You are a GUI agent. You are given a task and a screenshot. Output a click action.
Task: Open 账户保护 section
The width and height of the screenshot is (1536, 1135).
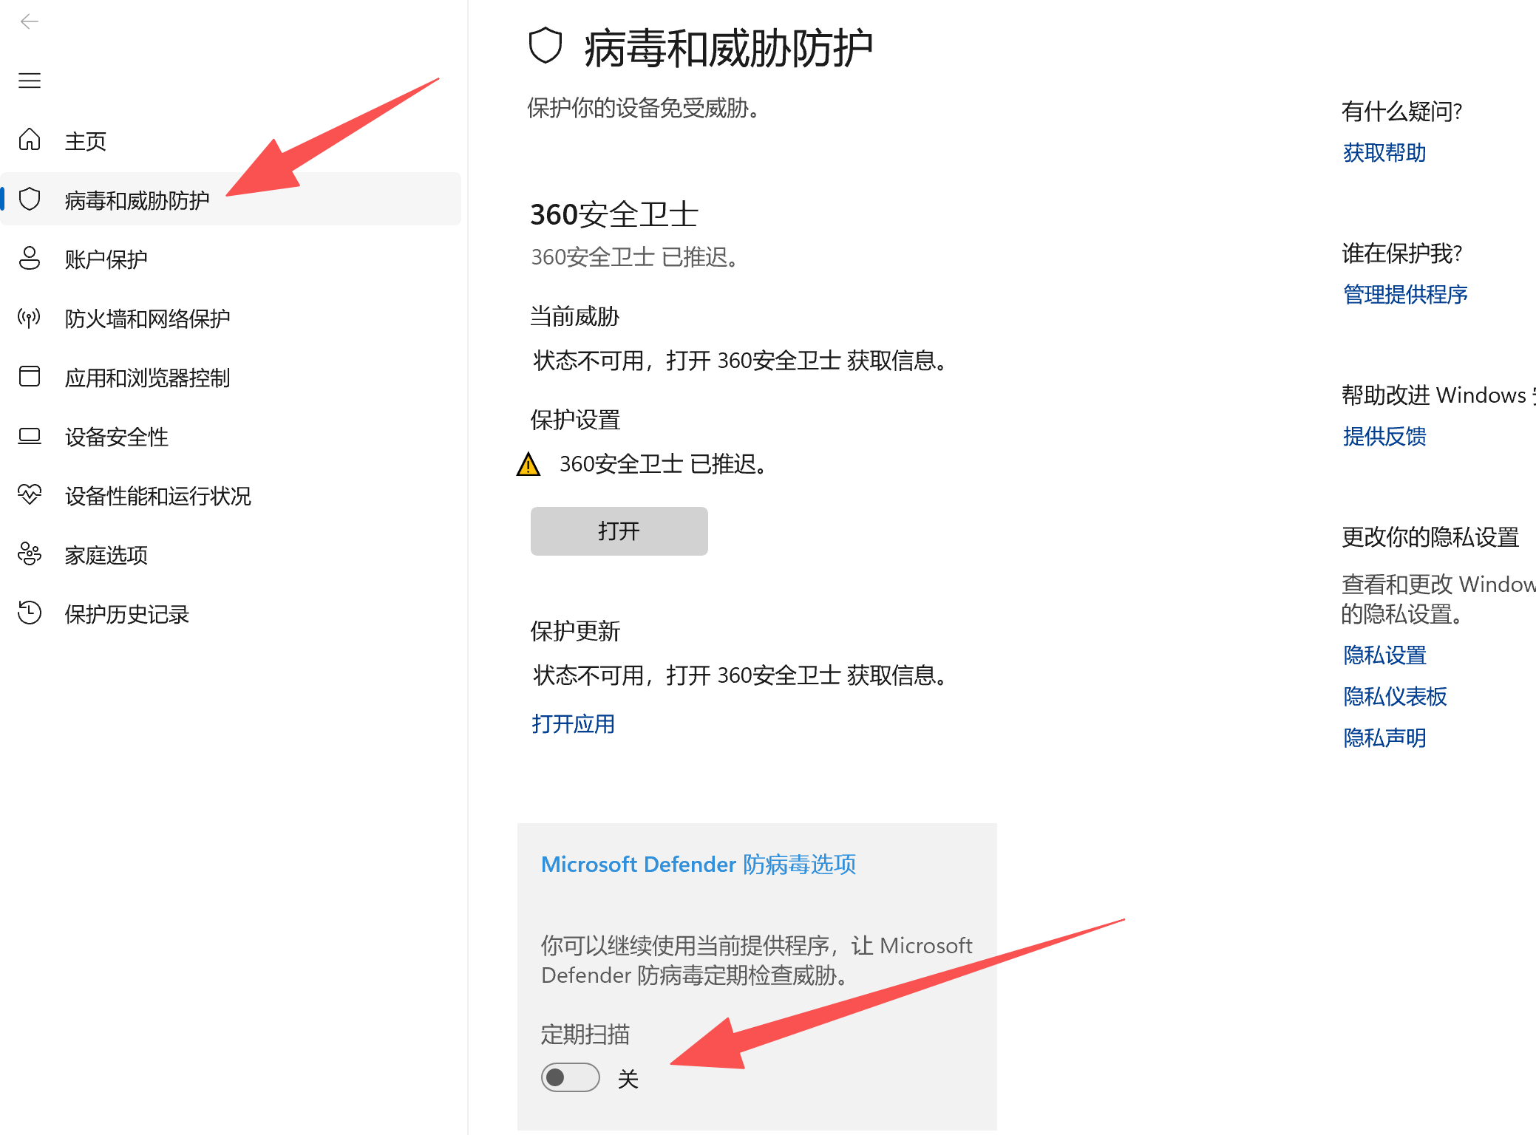231,259
